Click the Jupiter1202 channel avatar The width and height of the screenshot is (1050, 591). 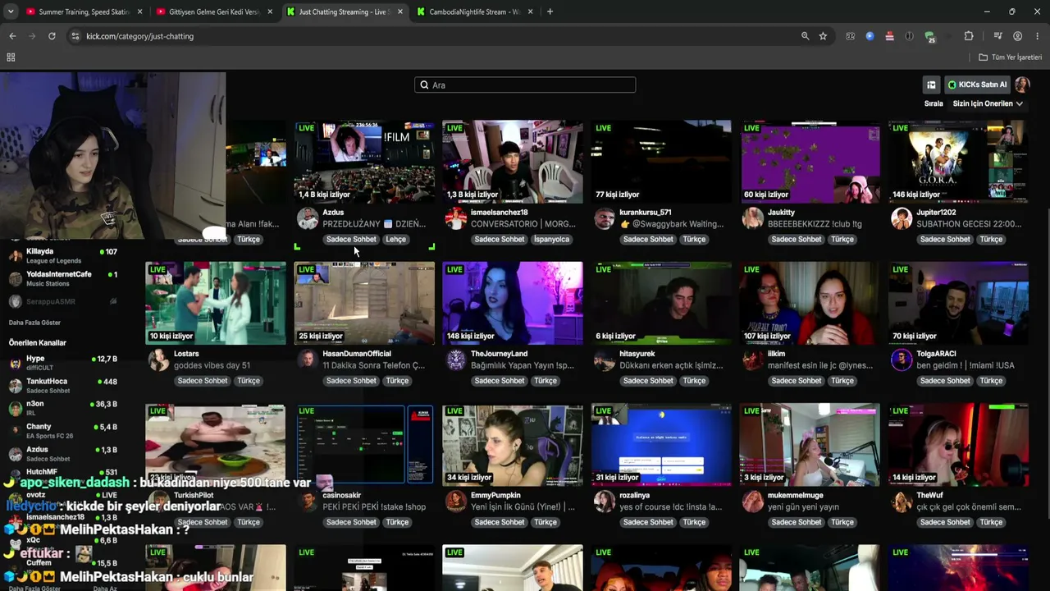pyautogui.click(x=902, y=218)
